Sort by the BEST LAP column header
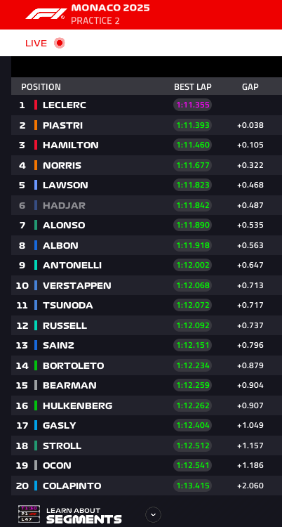 [x=193, y=86]
